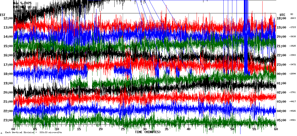
Task: Select the DC offset value -4901
Action: (x=293, y=120)
